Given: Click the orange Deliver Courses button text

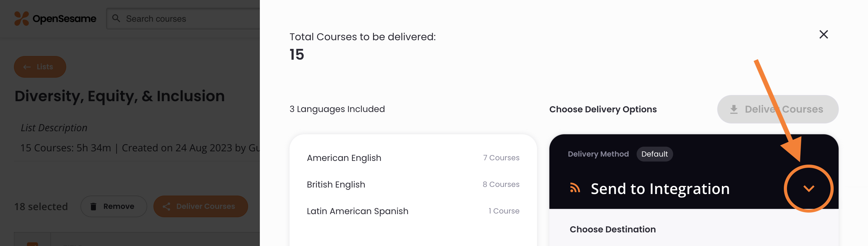Looking at the screenshot, I should click(205, 206).
